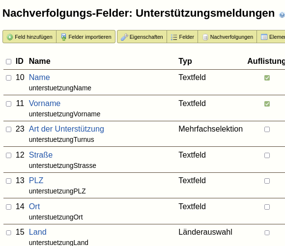Open the Straße field link
285x246 pixels.
[x=41, y=155]
